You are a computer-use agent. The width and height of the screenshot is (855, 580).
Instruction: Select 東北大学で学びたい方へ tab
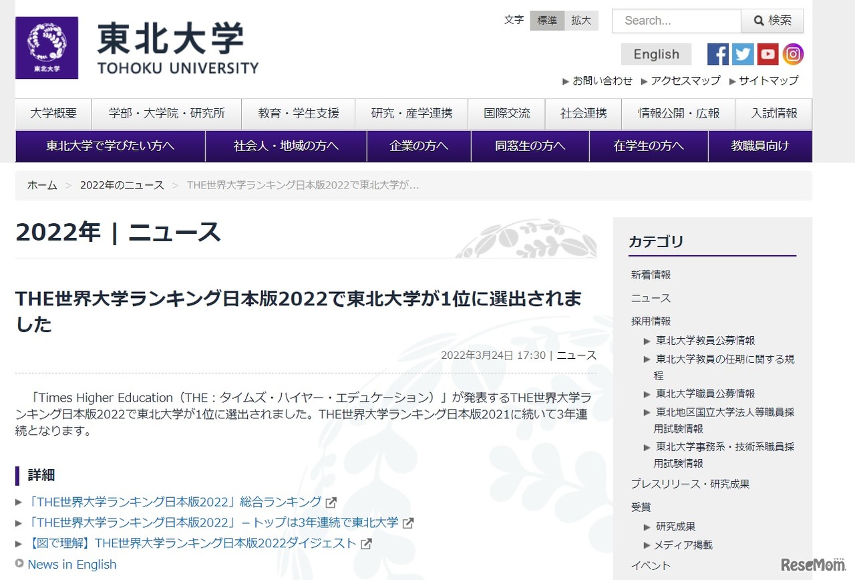point(110,146)
